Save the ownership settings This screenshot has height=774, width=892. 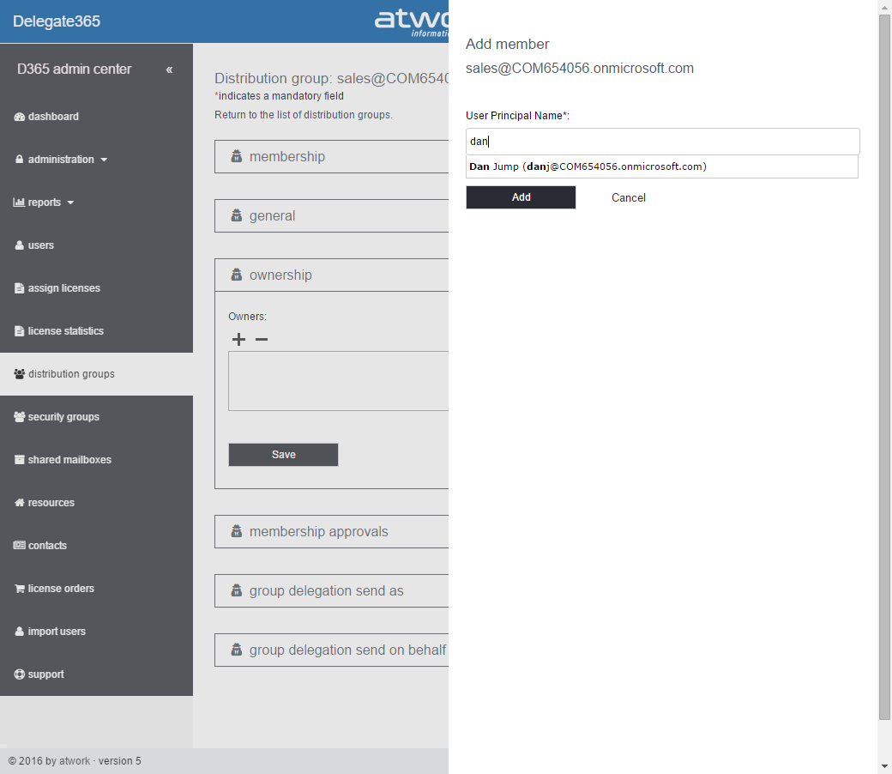click(x=283, y=455)
